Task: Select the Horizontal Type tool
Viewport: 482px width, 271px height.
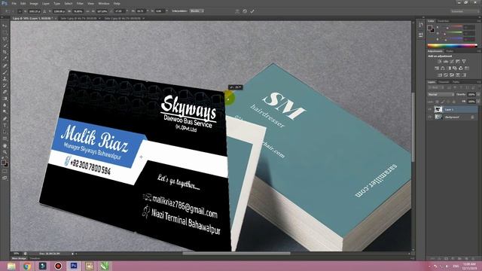Action: pos(5,126)
